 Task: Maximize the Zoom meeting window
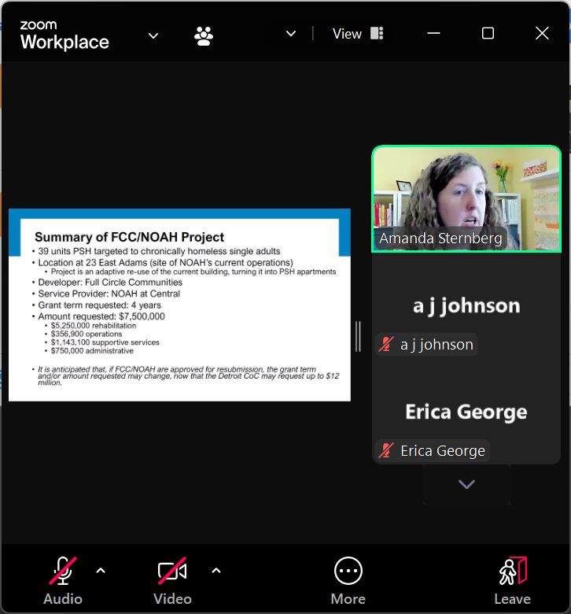[488, 34]
